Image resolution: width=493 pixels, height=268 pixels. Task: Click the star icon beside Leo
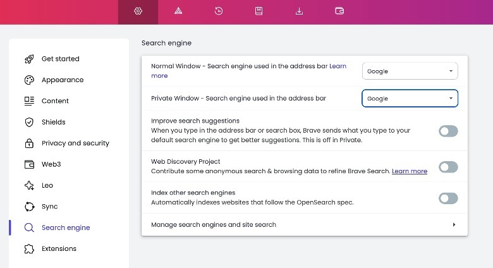click(29, 185)
